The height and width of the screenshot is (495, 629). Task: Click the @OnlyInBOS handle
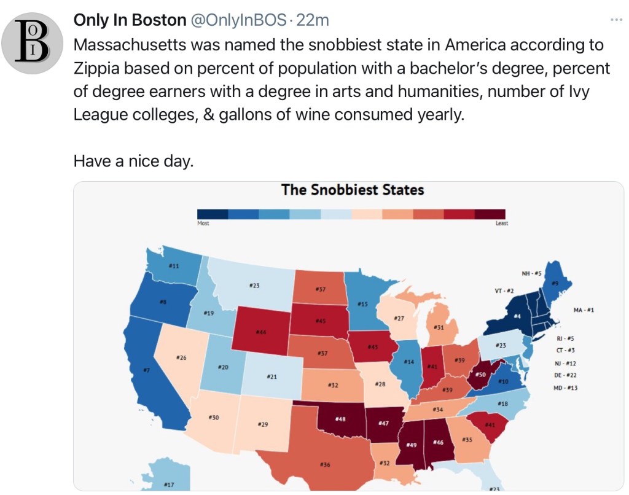[238, 20]
